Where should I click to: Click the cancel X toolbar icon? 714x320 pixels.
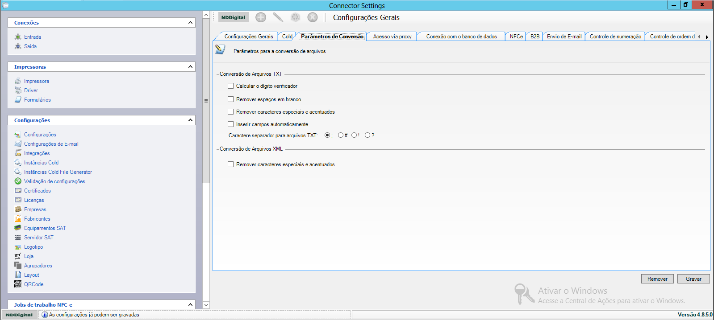[x=313, y=17]
